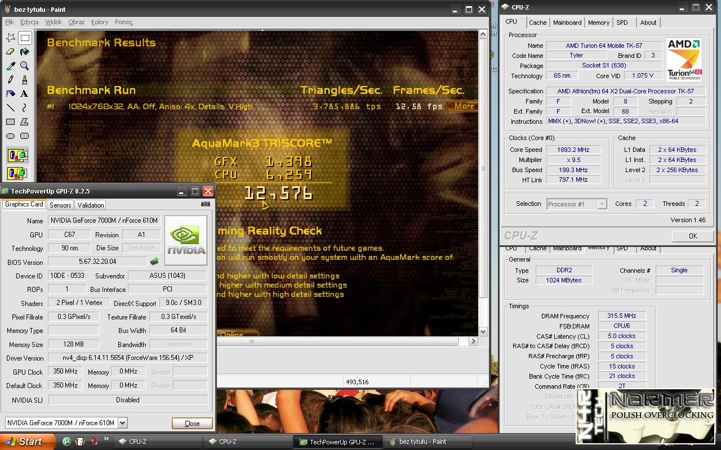721x450 pixels.
Task: Click the More button next to fps result
Action: 464,106
